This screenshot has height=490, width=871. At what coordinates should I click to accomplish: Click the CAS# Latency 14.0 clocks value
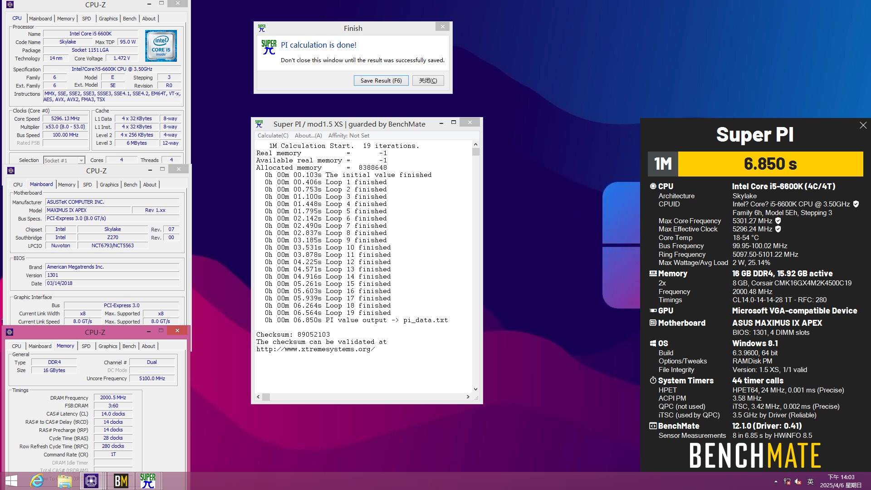pos(113,414)
